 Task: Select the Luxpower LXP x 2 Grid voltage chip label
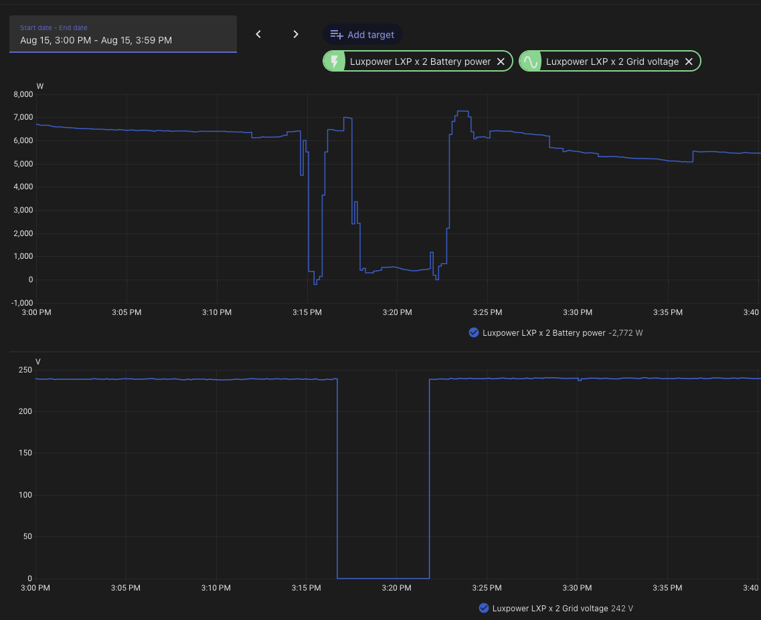pyautogui.click(x=612, y=62)
